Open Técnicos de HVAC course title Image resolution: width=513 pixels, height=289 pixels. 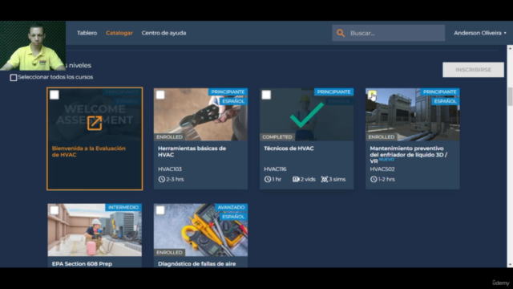(x=289, y=149)
